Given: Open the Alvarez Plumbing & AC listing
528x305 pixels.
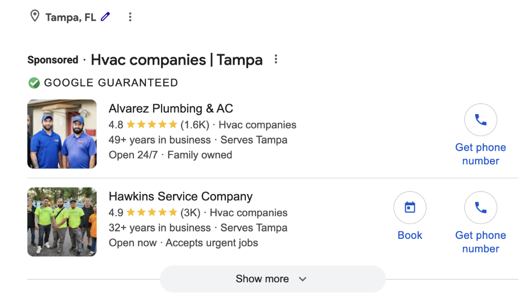Looking at the screenshot, I should point(171,109).
